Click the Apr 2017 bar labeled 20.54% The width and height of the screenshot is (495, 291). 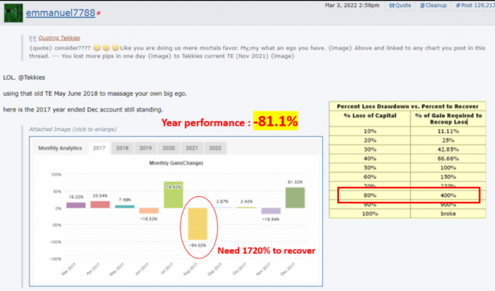pyautogui.click(x=100, y=205)
